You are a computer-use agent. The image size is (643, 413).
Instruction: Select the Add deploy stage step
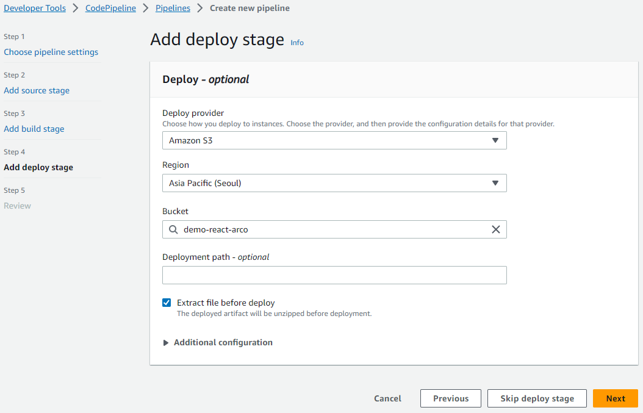coord(38,167)
